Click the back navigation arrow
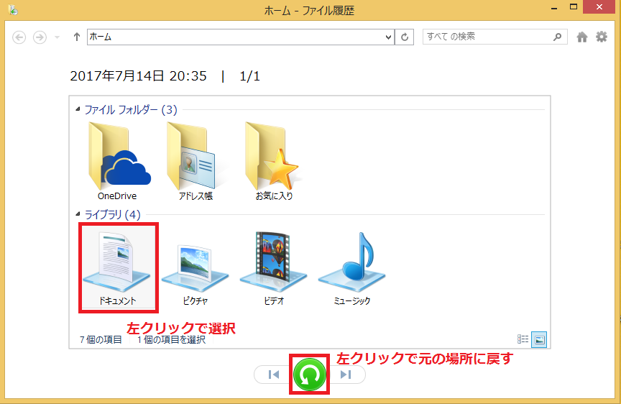Viewport: 621px width, 404px height. tap(19, 37)
